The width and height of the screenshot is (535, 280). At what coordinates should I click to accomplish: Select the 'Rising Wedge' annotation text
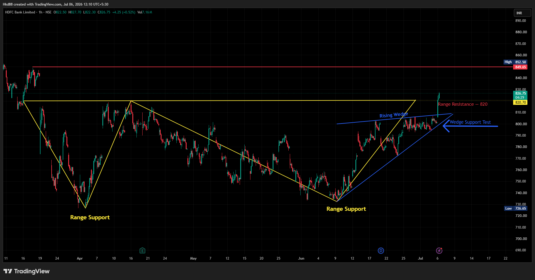tap(394, 115)
